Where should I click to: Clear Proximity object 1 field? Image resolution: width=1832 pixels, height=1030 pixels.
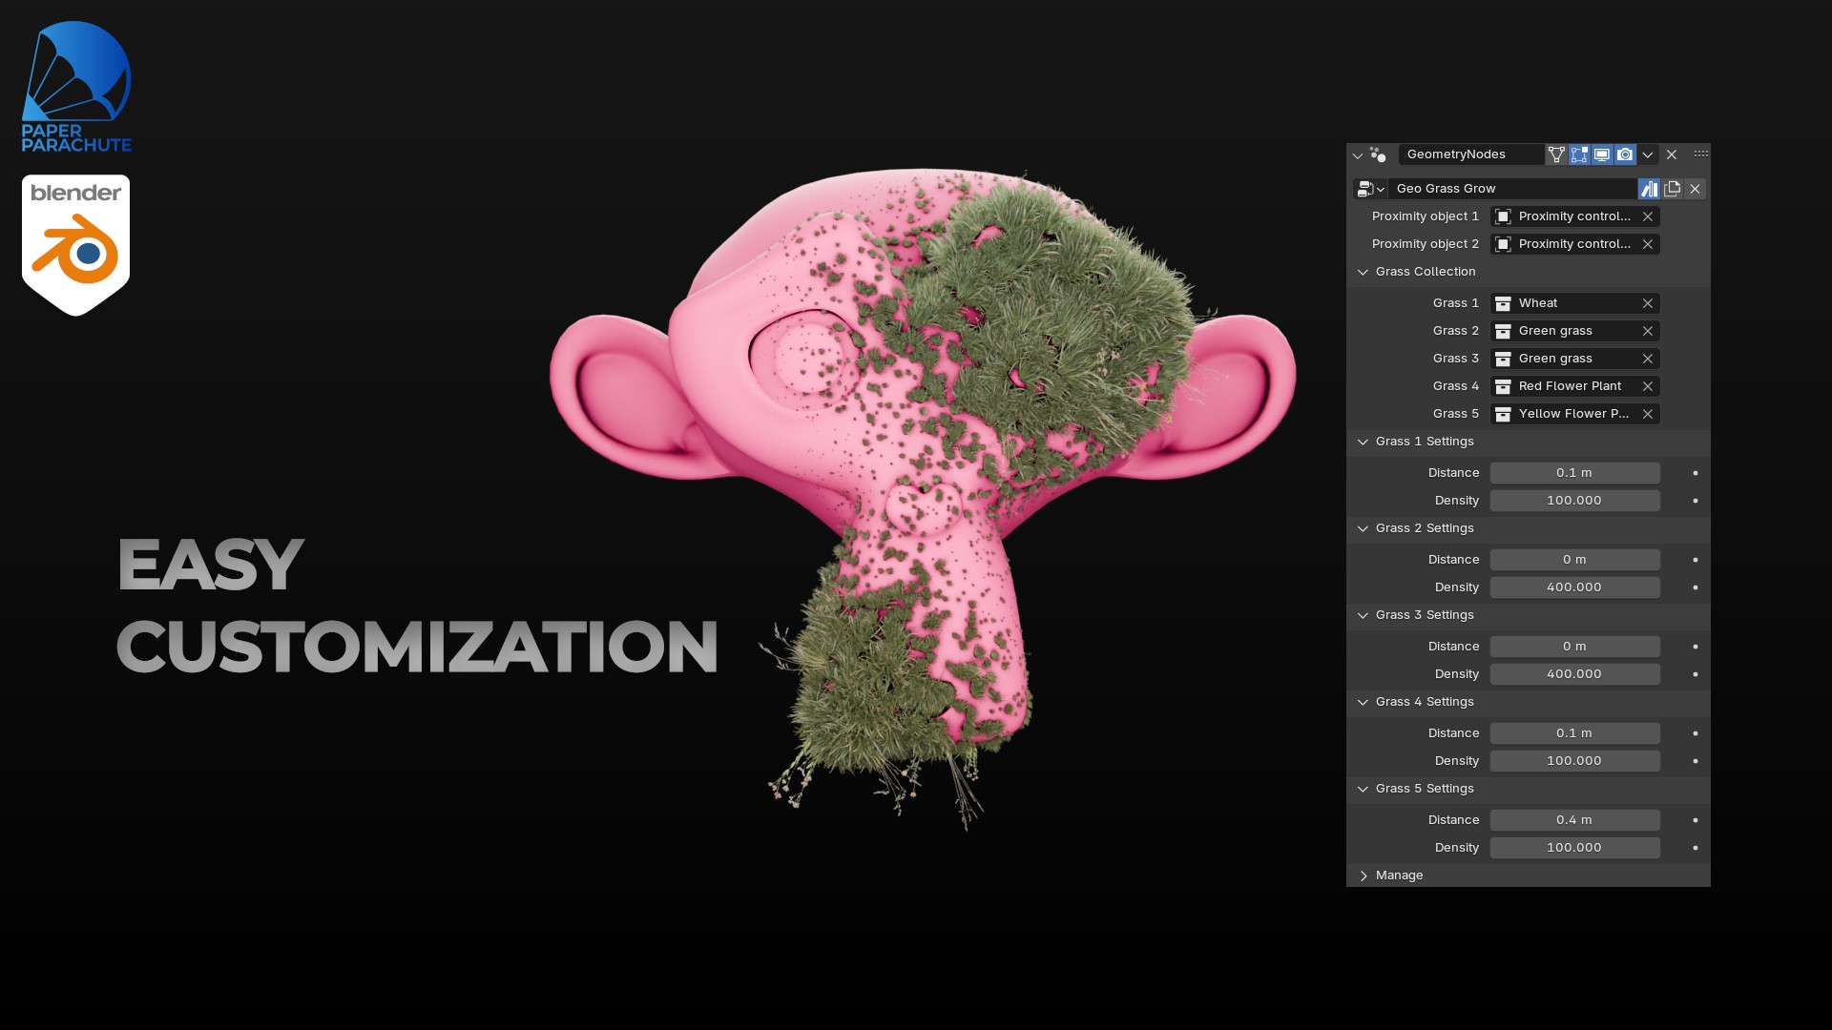click(1648, 216)
